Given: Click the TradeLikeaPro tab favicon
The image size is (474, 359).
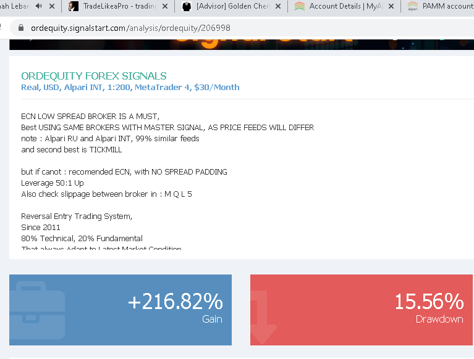Looking at the screenshot, I should pyautogui.click(x=74, y=6).
